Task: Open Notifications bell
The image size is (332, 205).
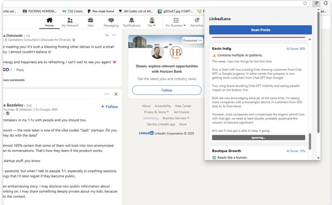Action: [x=132, y=22]
